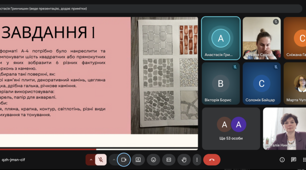The image size is (306, 170).
Task: Turn on closed captions
Action: click(x=169, y=160)
